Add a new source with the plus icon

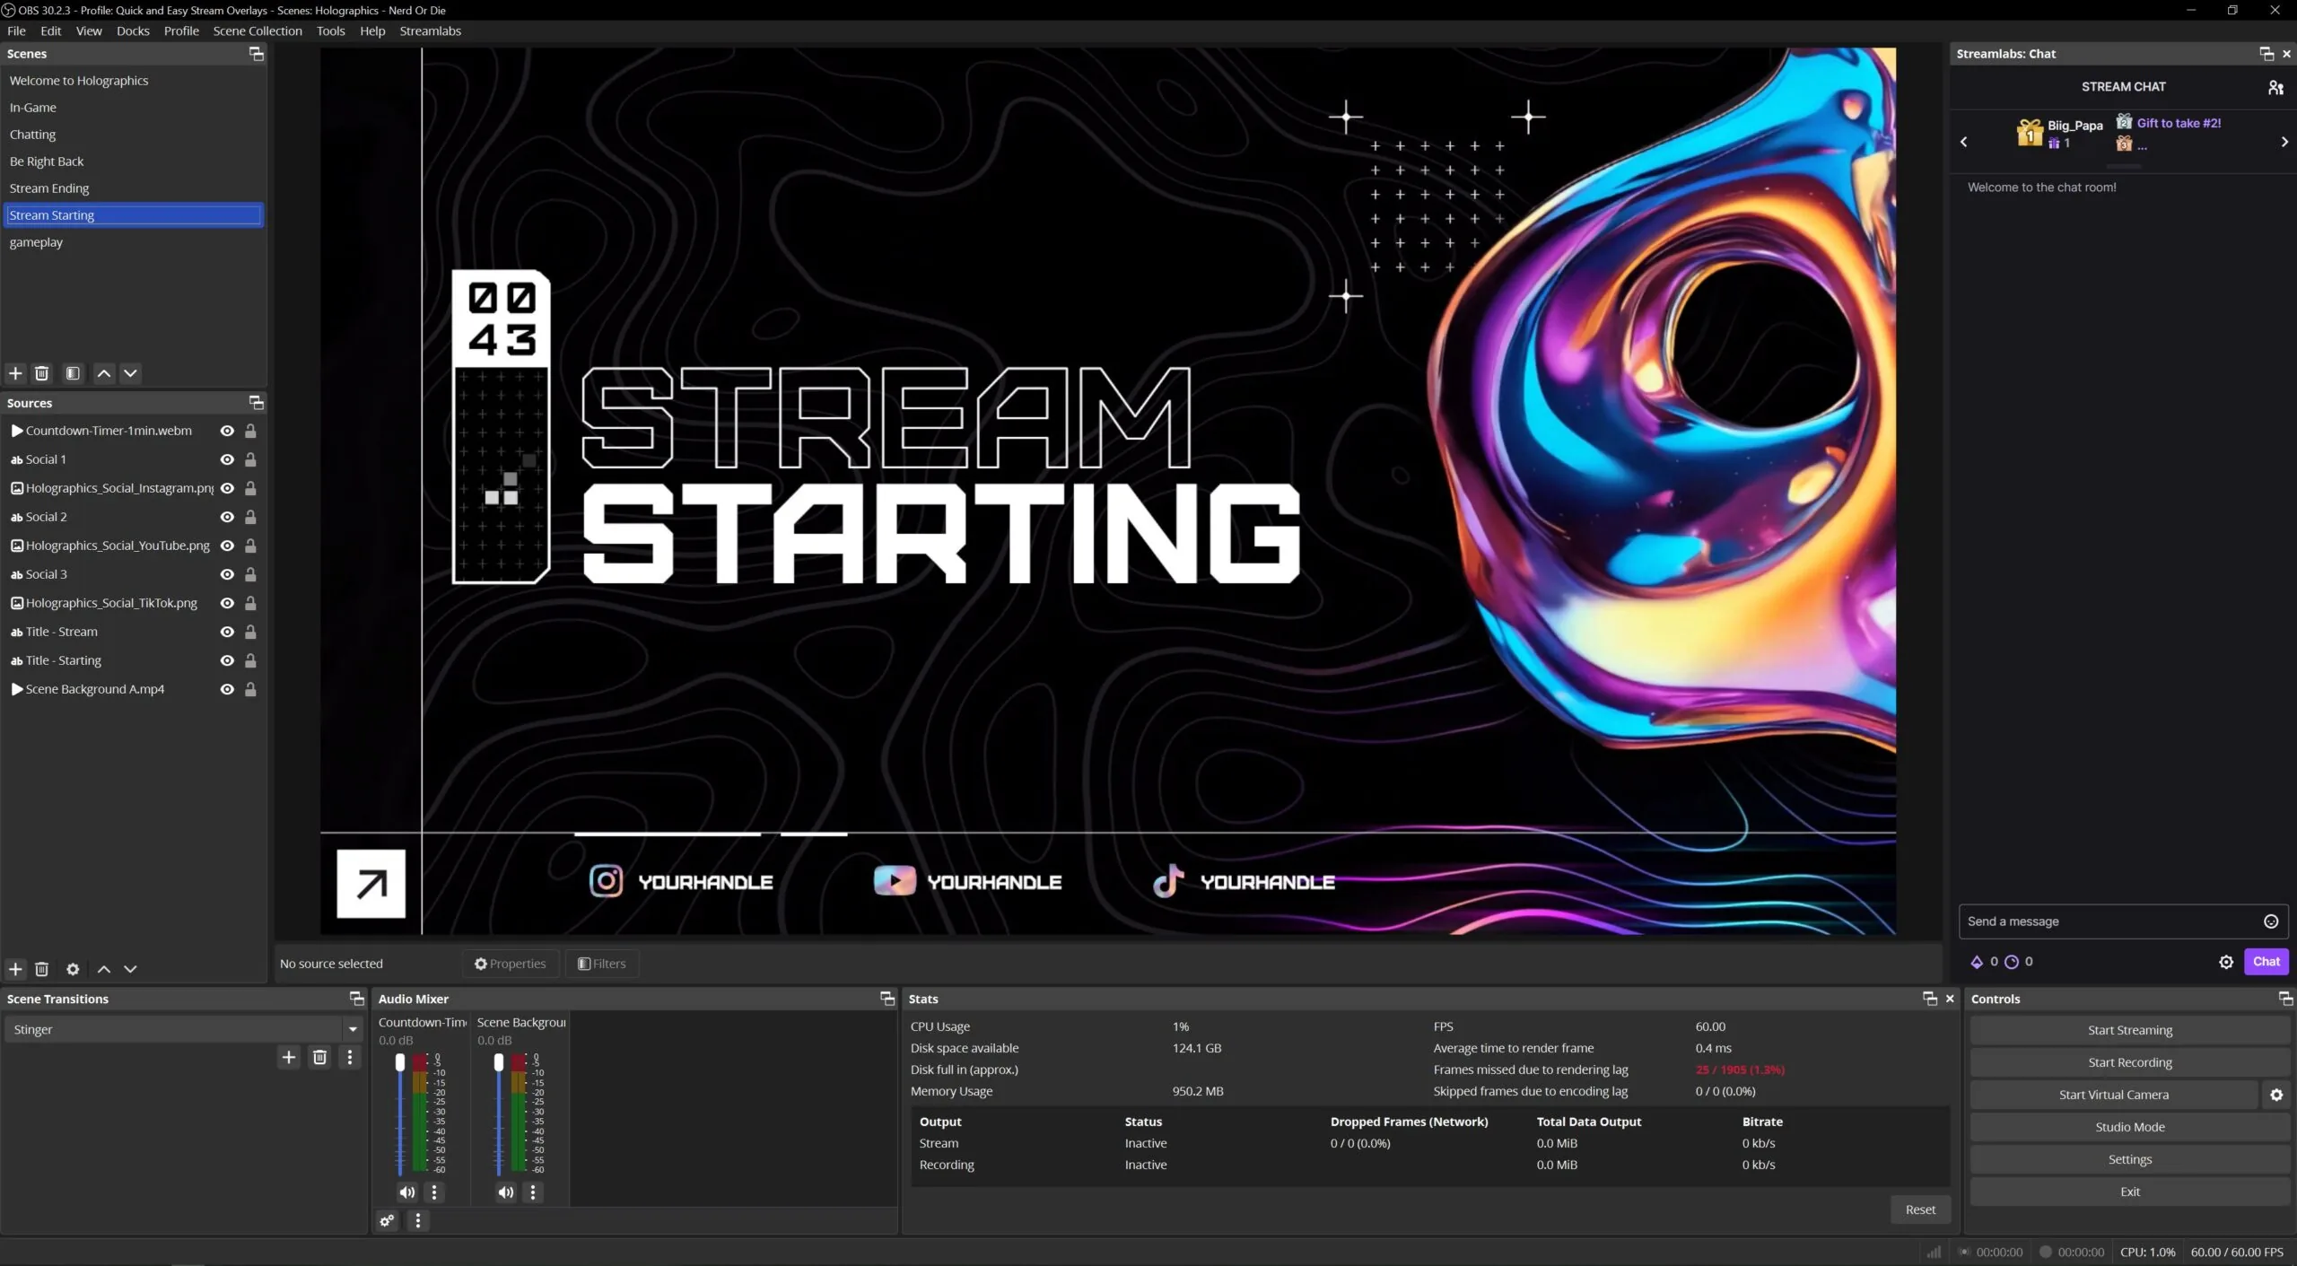pyautogui.click(x=15, y=969)
